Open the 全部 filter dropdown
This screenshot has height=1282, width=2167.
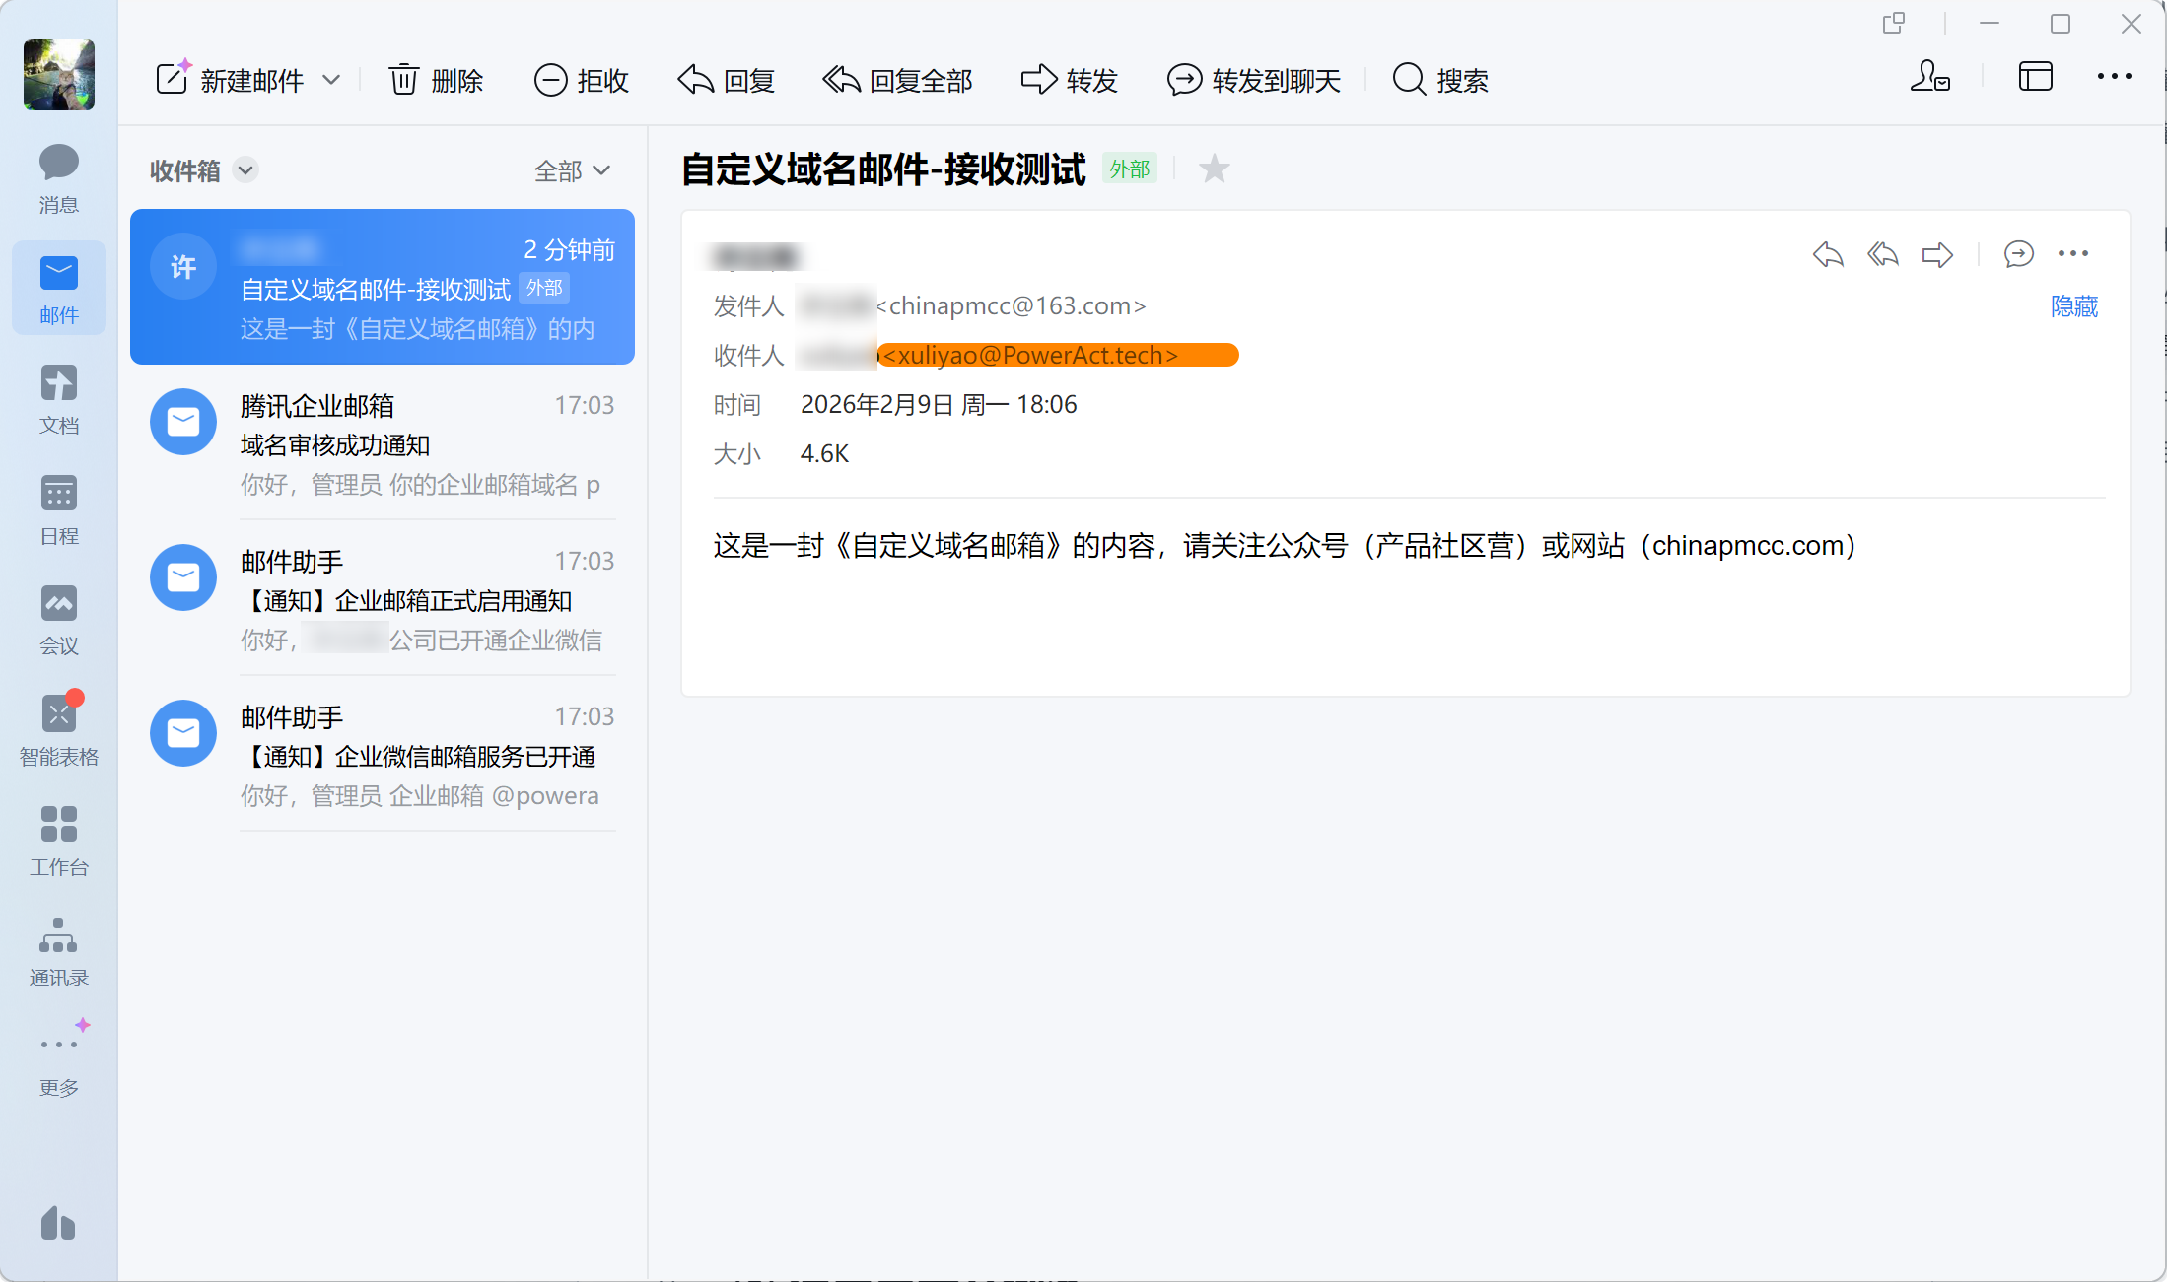pyautogui.click(x=572, y=170)
